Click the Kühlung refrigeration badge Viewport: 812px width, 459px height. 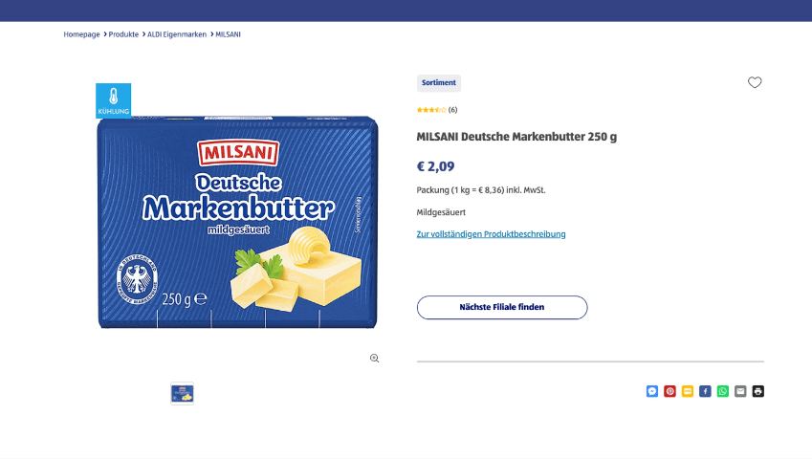[x=113, y=101]
